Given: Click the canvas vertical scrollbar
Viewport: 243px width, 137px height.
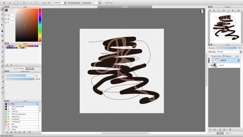Looking at the screenshot, I should pos(207,70).
